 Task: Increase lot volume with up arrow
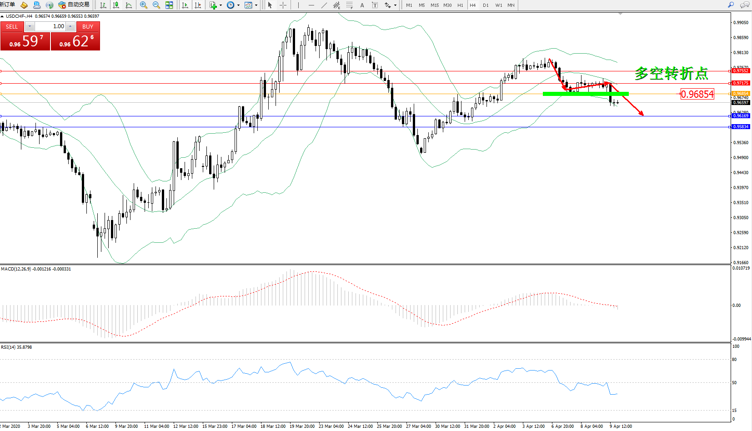click(x=70, y=26)
